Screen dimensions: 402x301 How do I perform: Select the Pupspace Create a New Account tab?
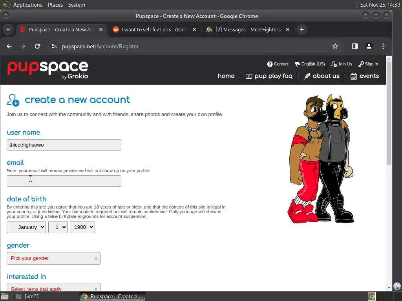[x=61, y=29]
